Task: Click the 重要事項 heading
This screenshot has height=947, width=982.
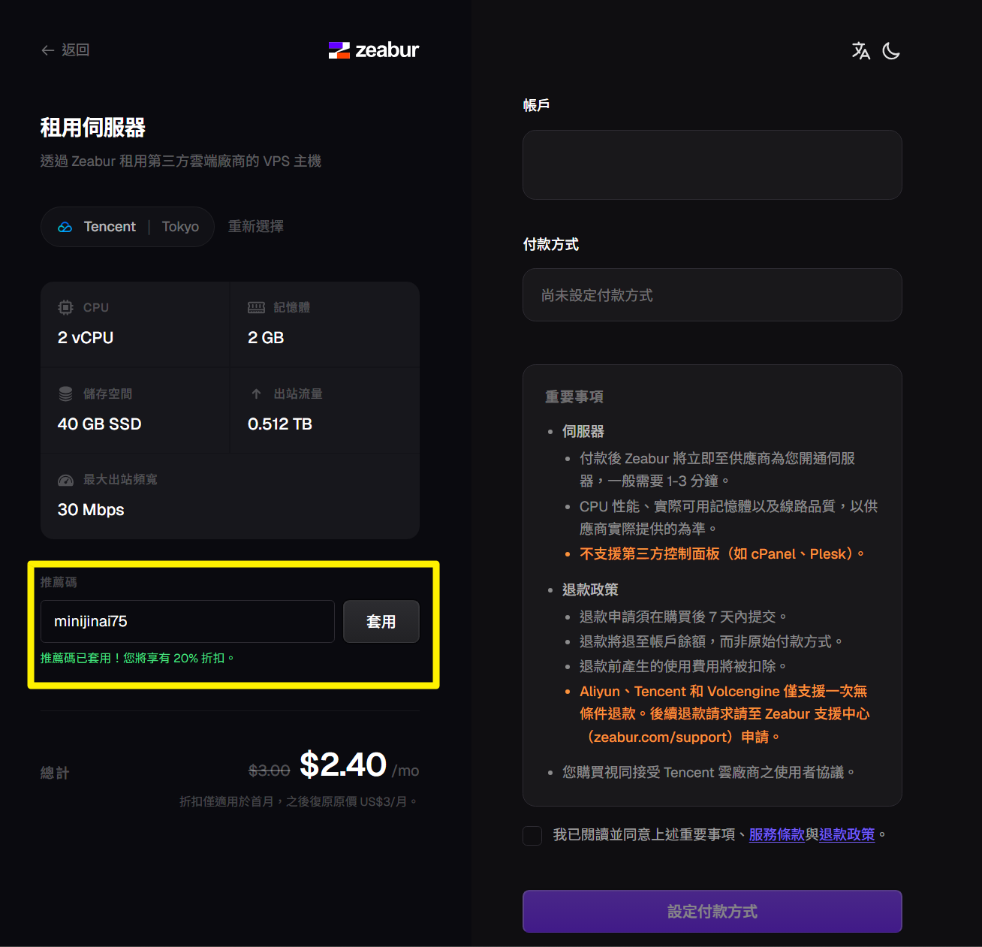Action: tap(574, 397)
